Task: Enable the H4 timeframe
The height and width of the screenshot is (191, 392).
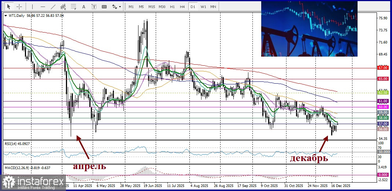Action: coord(182,7)
